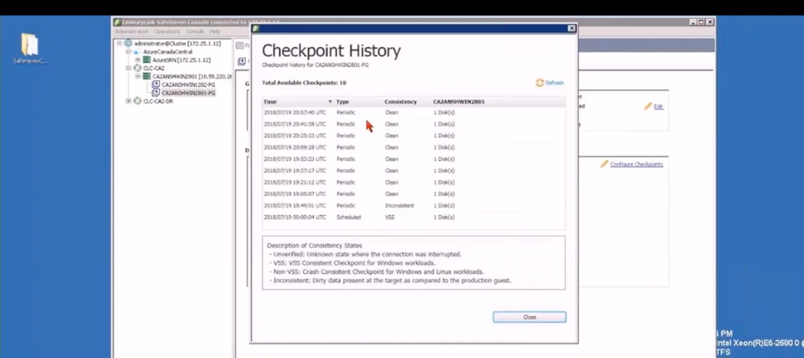The width and height of the screenshot is (804, 358).
Task: Click the VSS consistency cell
Action: [x=390, y=217]
